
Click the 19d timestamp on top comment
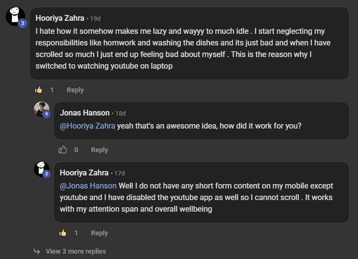95,19
